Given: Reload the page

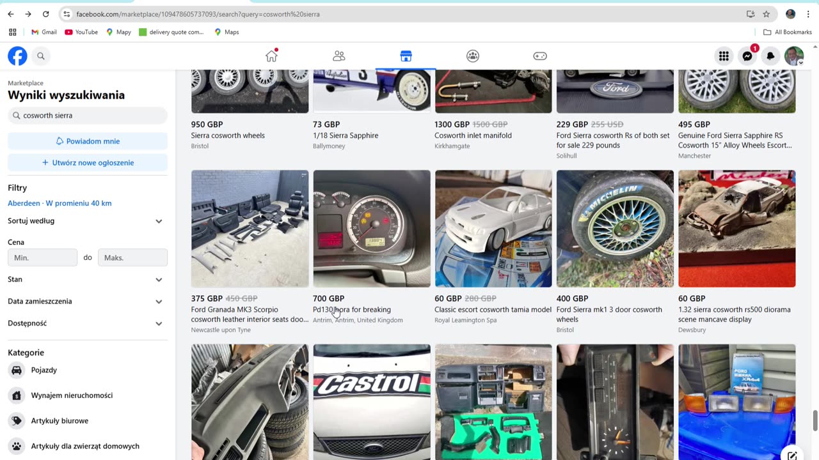Looking at the screenshot, I should [x=46, y=14].
